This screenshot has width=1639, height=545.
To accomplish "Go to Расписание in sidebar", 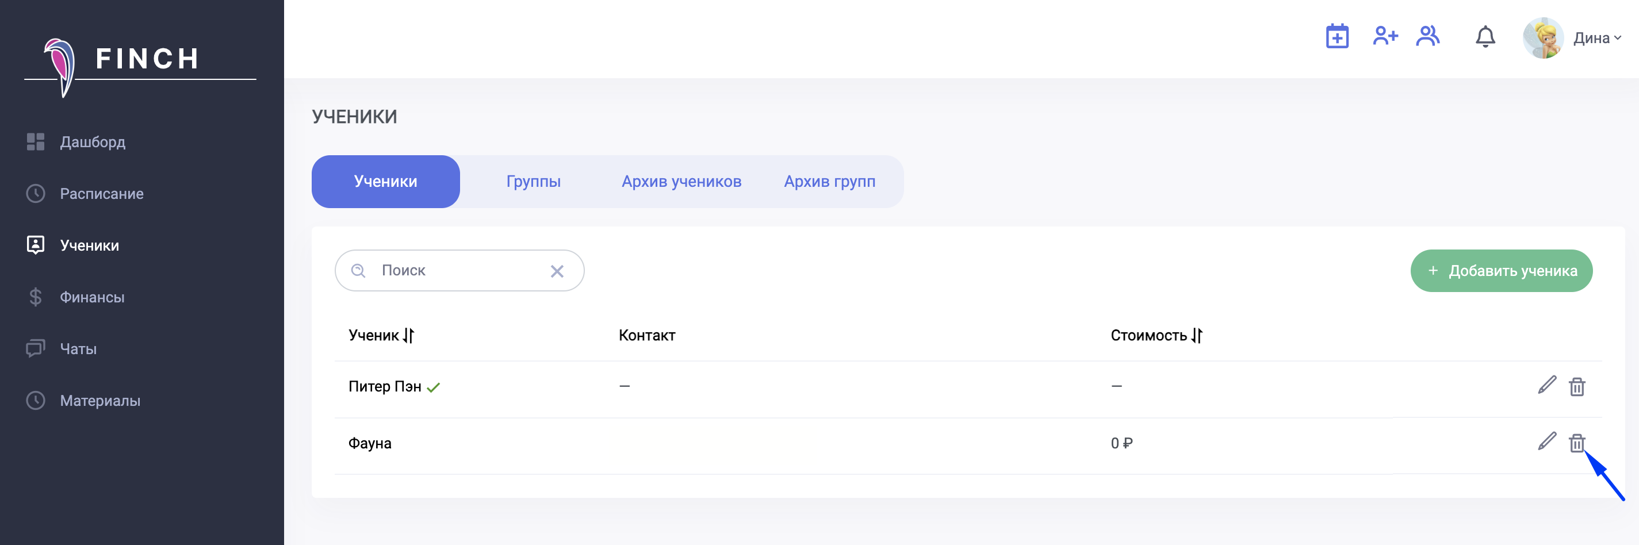I will tap(101, 193).
